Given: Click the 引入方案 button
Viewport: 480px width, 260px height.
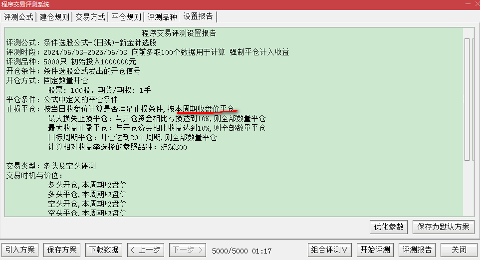Looking at the screenshot, I should [x=20, y=250].
